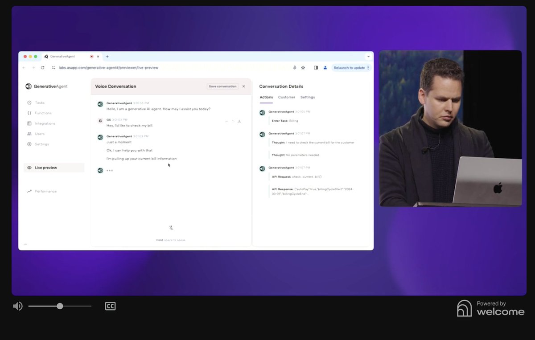Click the address bar URL
The height and width of the screenshot is (340, 535).
108,68
